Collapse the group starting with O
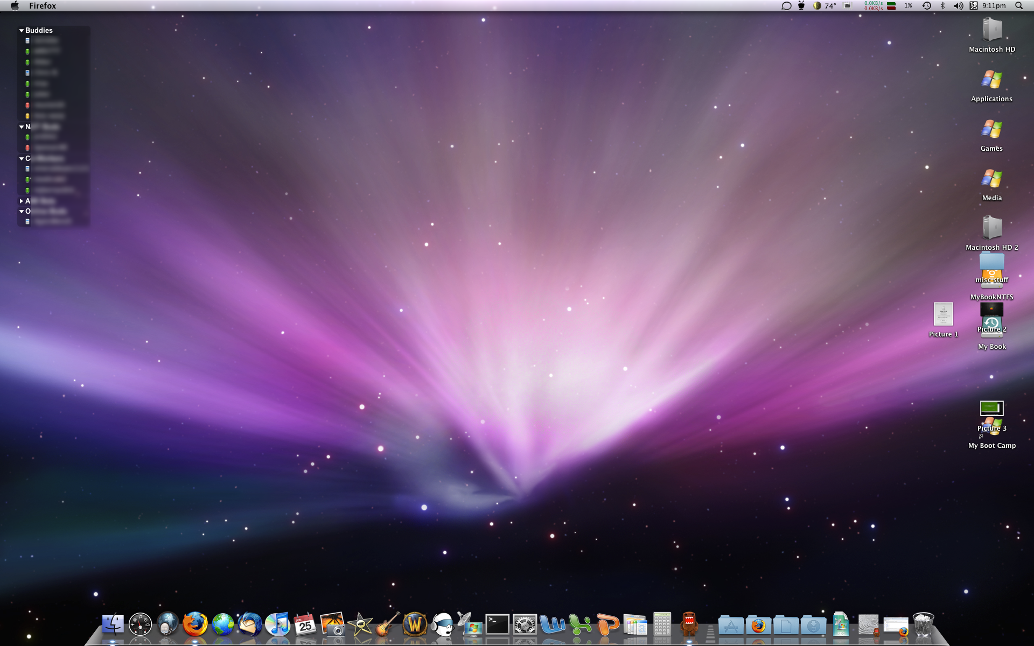Screen dimensions: 1034x646 [22, 212]
